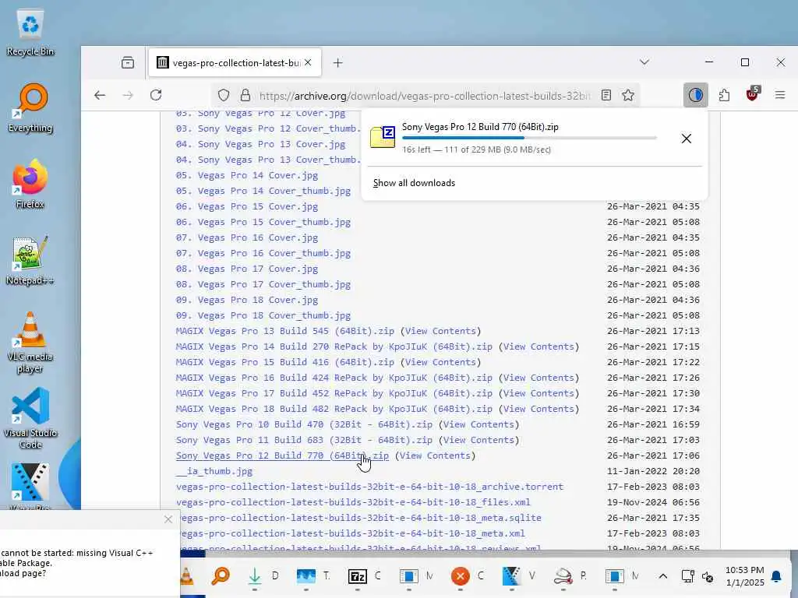Image resolution: width=798 pixels, height=598 pixels.
Task: Reload the archive.org page
Action: tap(156, 95)
